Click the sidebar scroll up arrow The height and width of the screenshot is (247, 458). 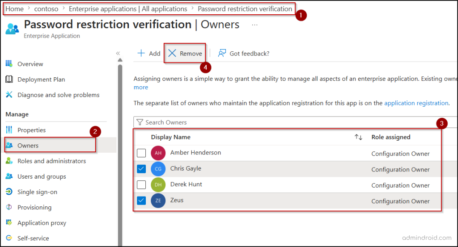120,60
